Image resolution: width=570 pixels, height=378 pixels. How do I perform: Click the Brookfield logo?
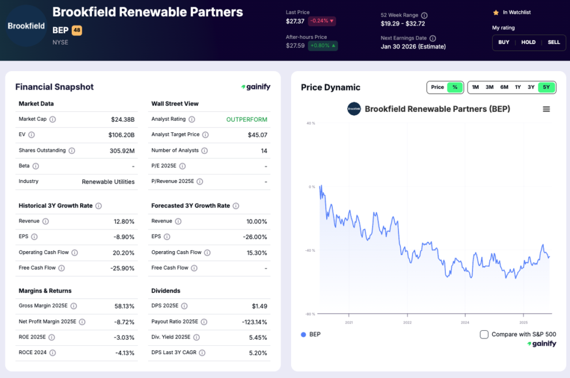[x=26, y=26]
